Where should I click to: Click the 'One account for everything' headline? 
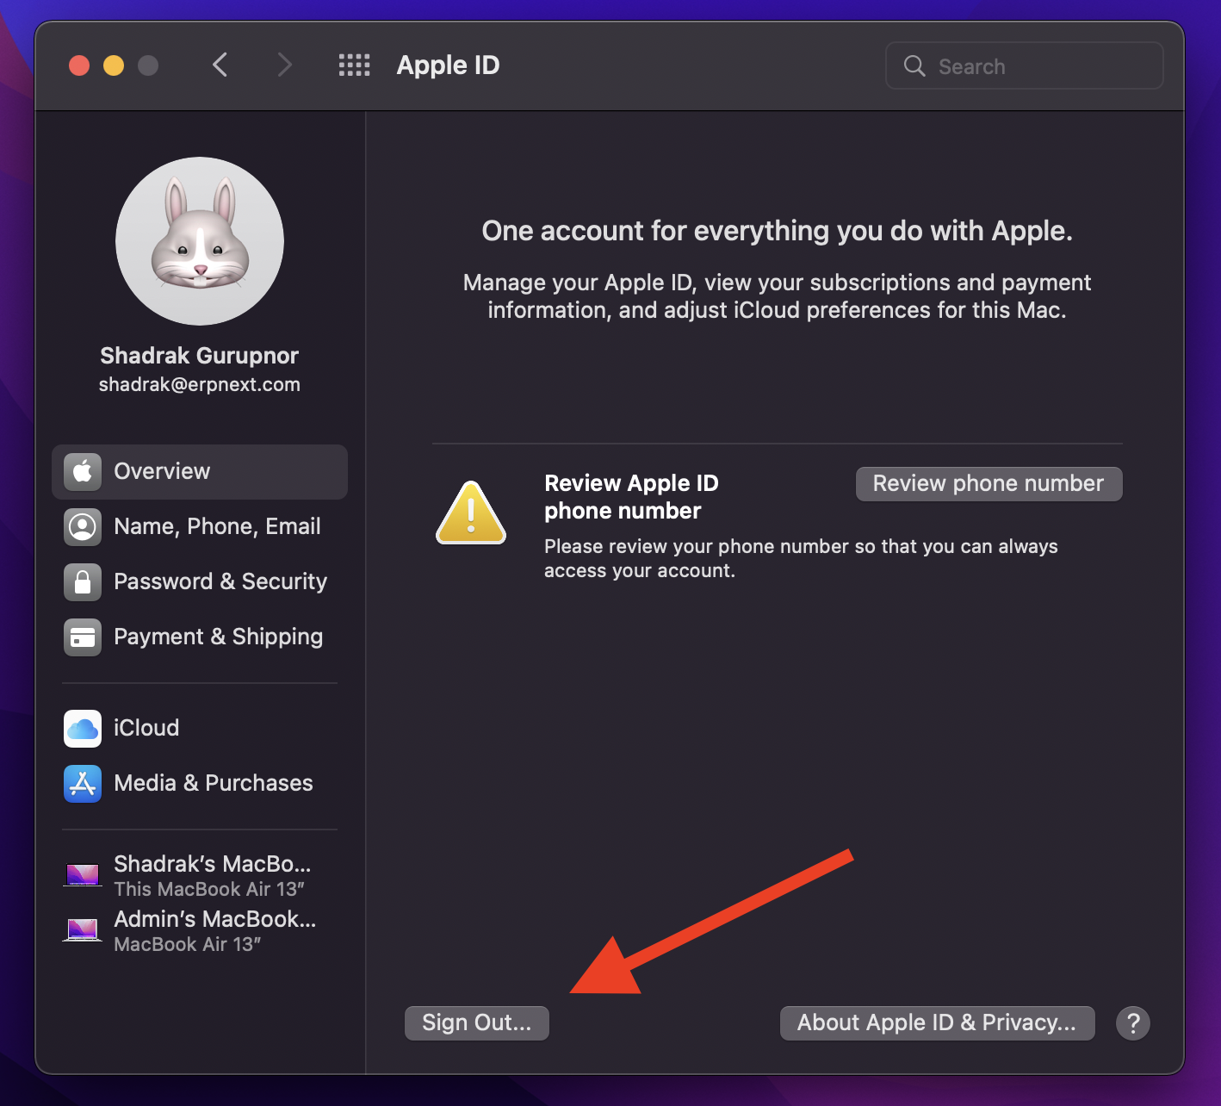point(778,231)
